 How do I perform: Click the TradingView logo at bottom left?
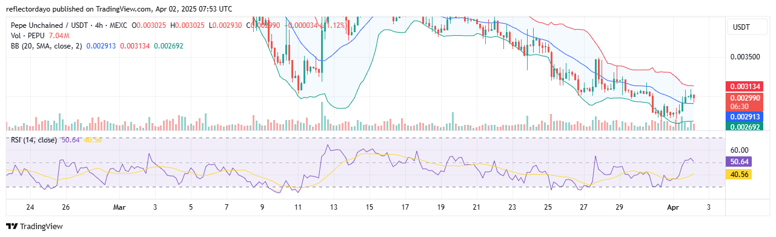pos(34,227)
